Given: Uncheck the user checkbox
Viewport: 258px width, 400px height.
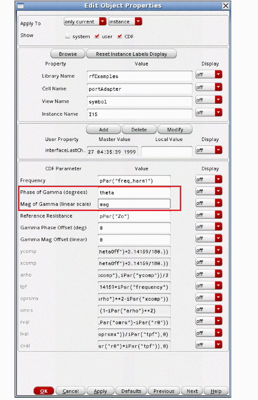Looking at the screenshot, I should [97, 36].
